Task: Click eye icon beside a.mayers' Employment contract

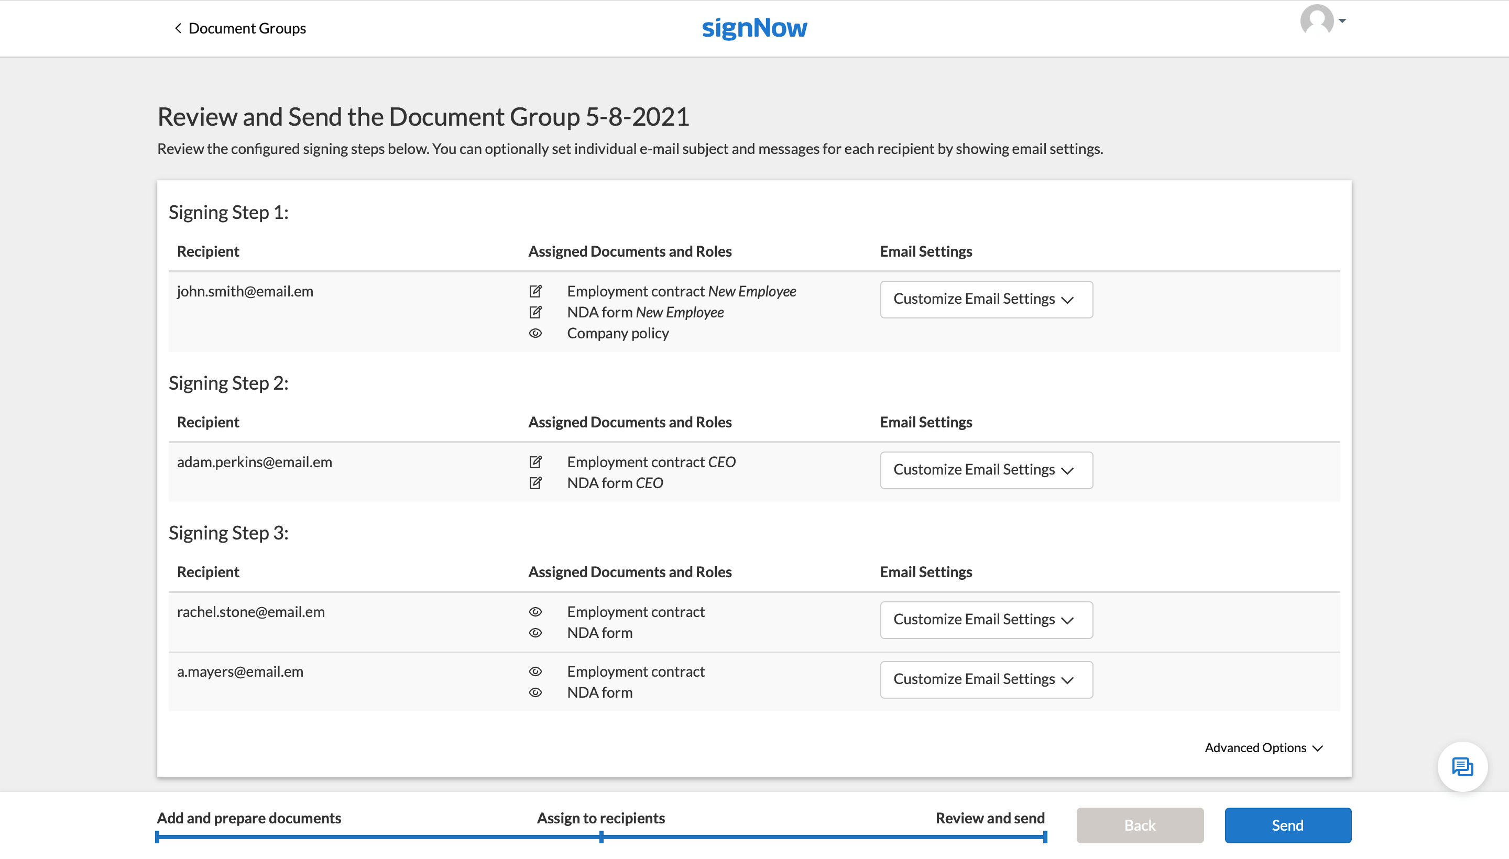Action: [535, 671]
